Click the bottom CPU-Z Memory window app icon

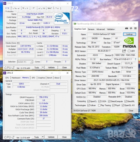[5, 73]
